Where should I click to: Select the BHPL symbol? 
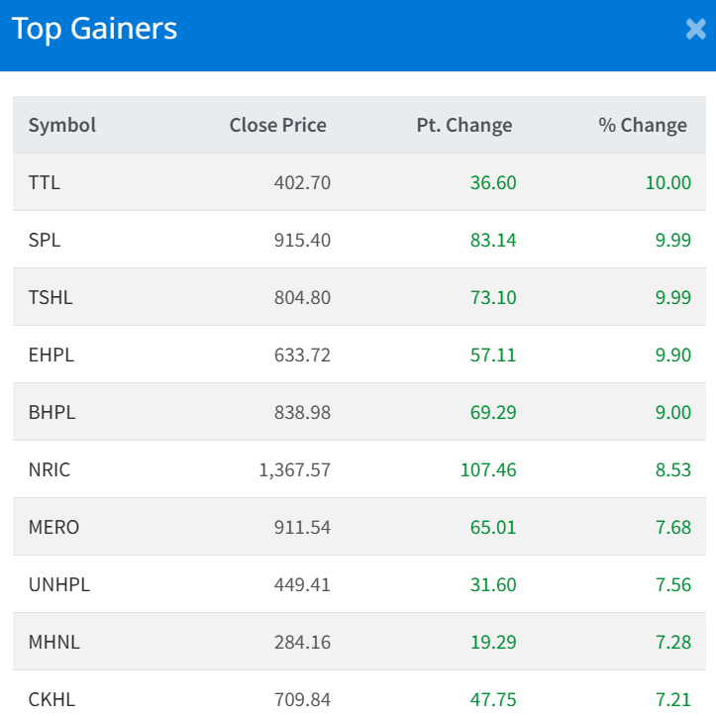point(51,412)
